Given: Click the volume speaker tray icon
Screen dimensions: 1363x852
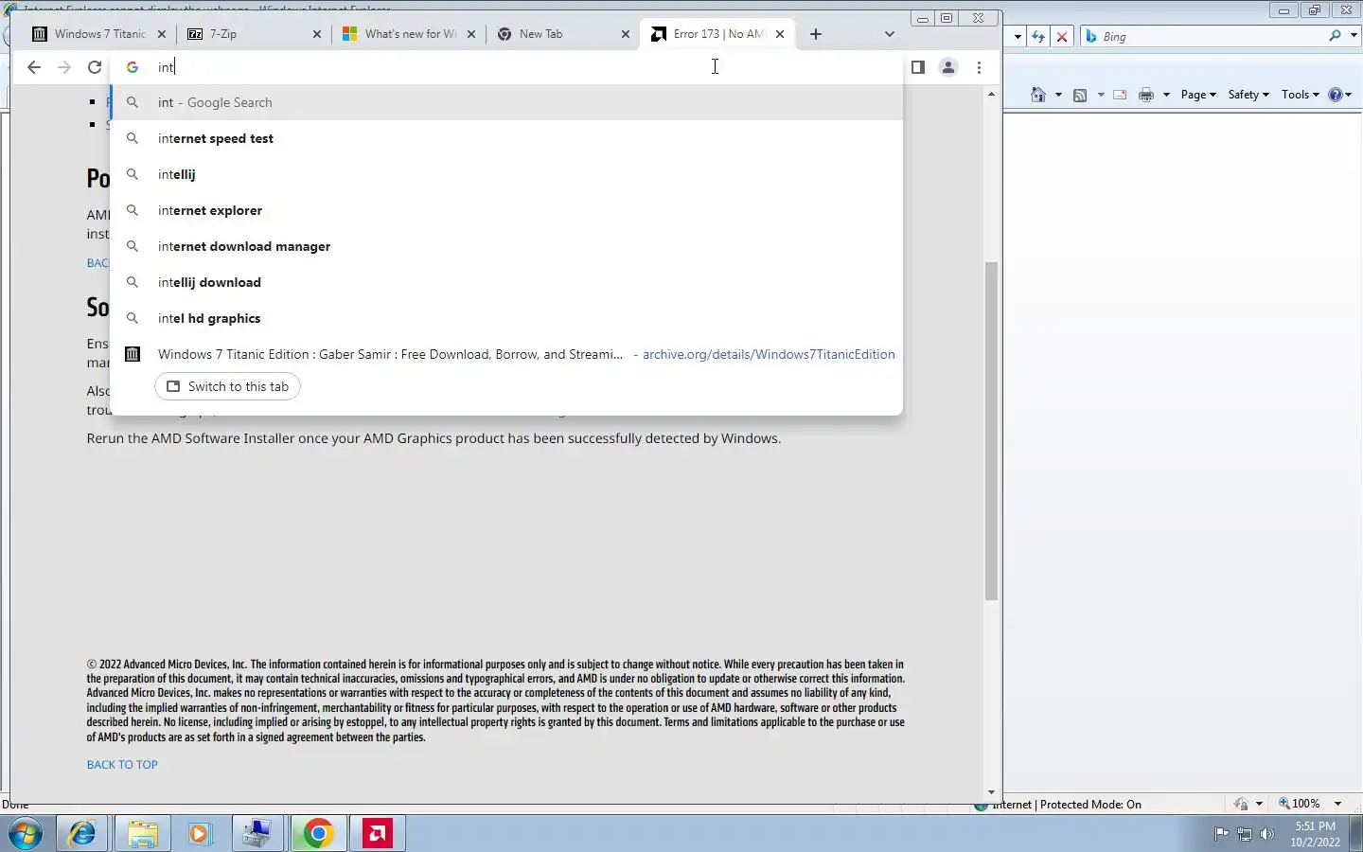Looking at the screenshot, I should 1267,834.
